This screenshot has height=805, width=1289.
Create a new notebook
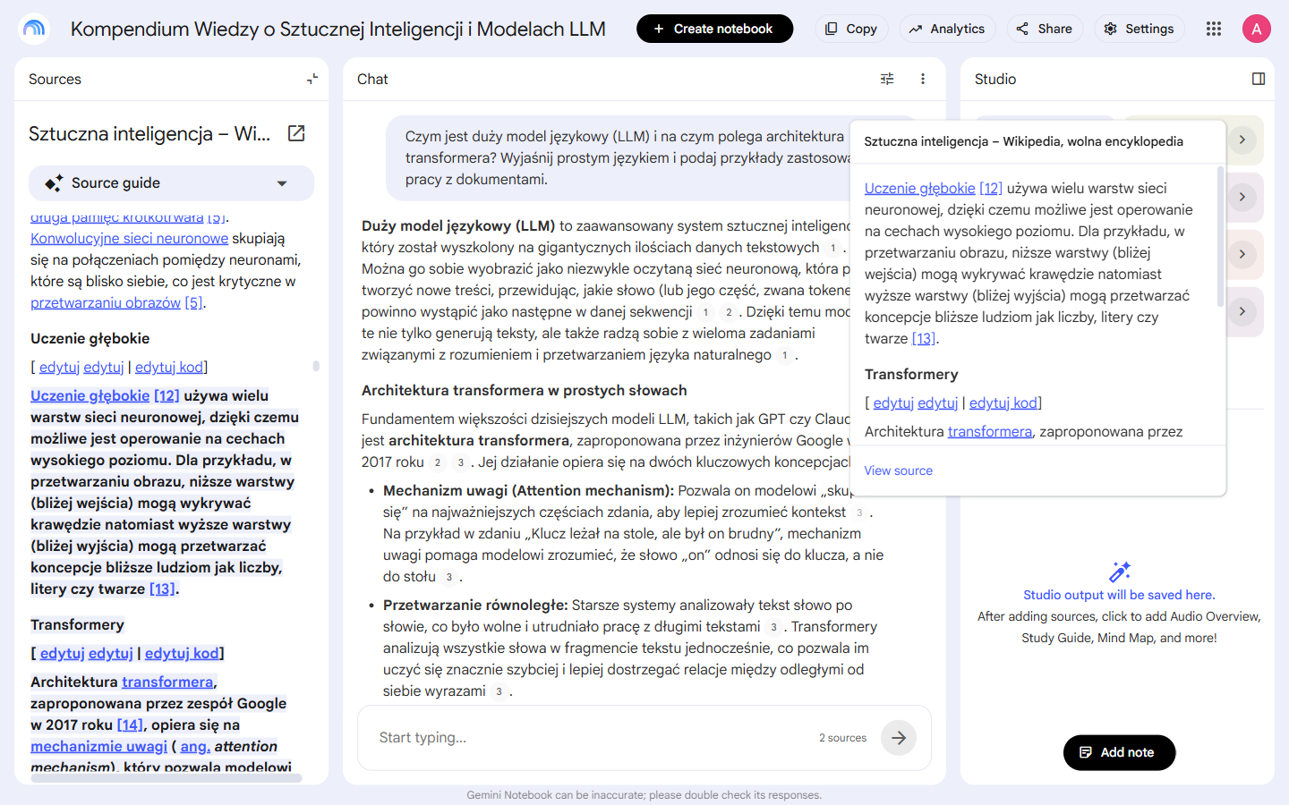coord(714,29)
